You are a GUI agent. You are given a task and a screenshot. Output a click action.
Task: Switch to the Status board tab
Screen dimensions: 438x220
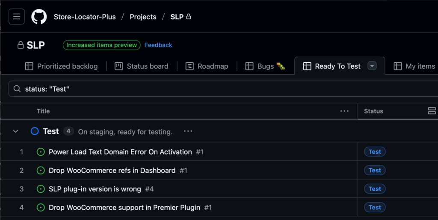click(142, 66)
